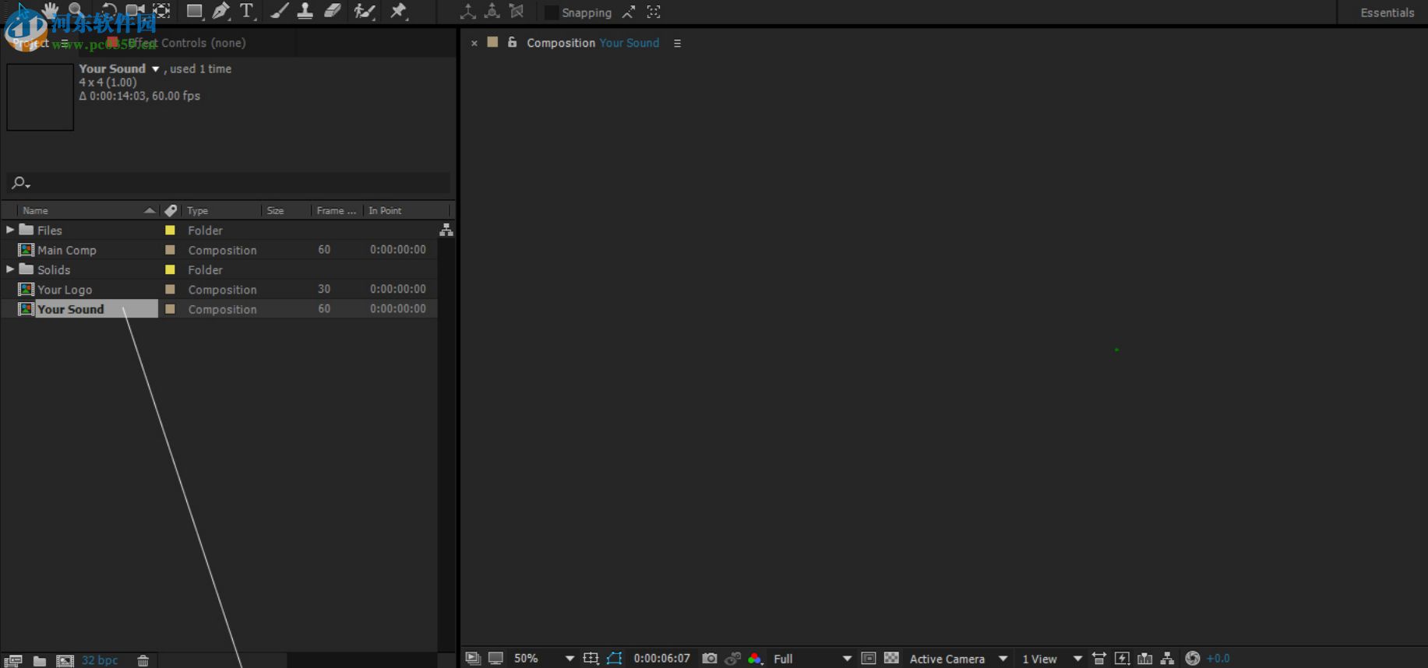Switch to View Axis mode
1428x668 pixels.
(x=517, y=12)
